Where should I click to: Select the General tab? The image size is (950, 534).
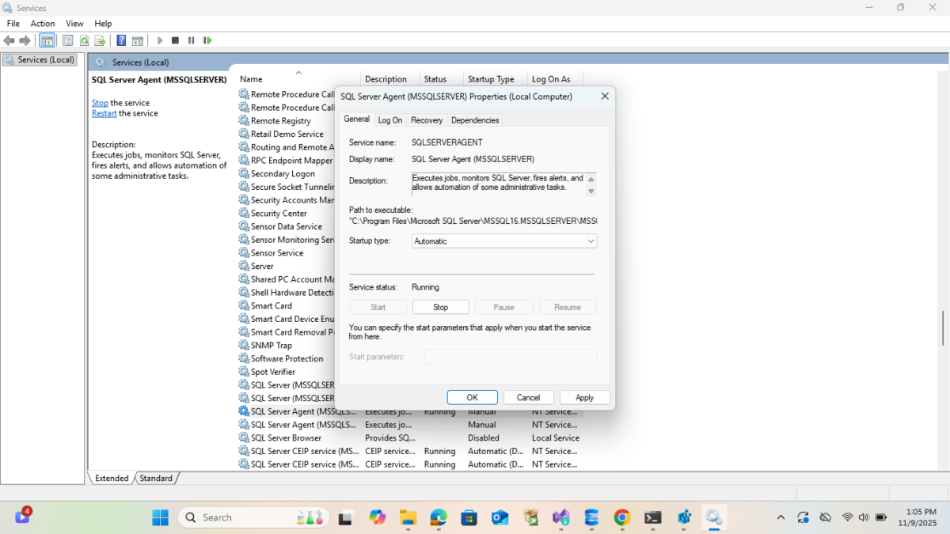point(356,119)
